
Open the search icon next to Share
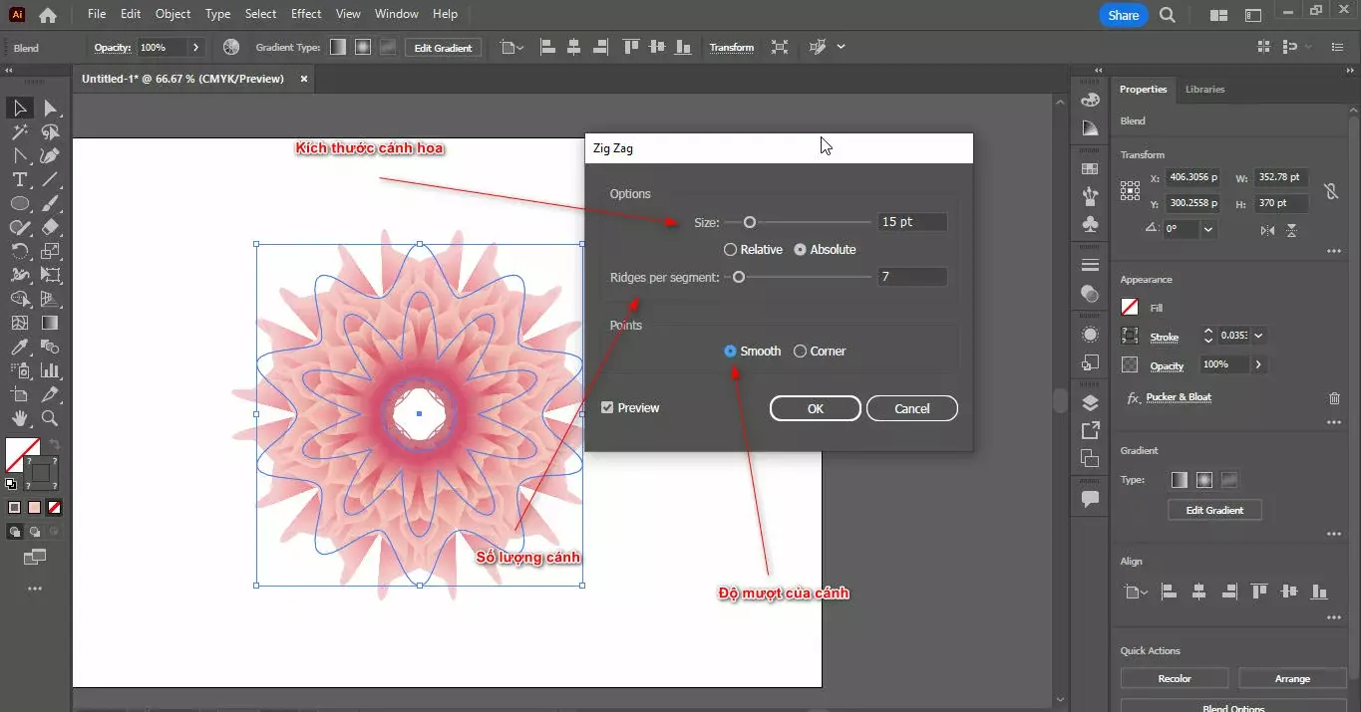tap(1168, 15)
